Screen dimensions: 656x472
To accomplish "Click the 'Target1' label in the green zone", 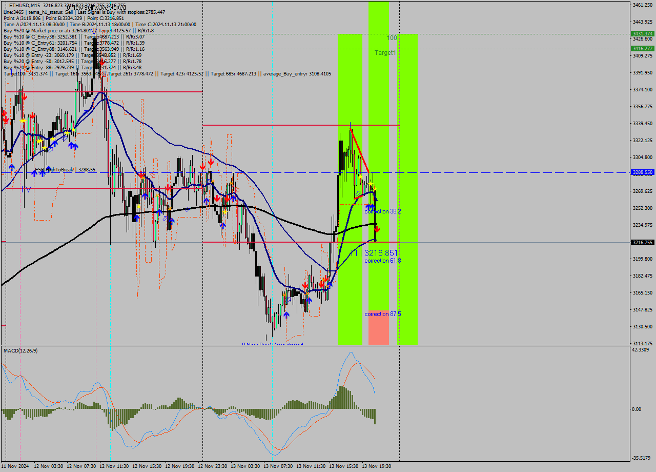I will (385, 53).
